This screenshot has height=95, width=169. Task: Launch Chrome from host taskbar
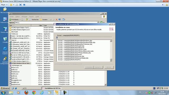click(34, 93)
